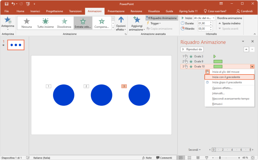Open the Customize Quick Access Toolbar arrow

34,4
